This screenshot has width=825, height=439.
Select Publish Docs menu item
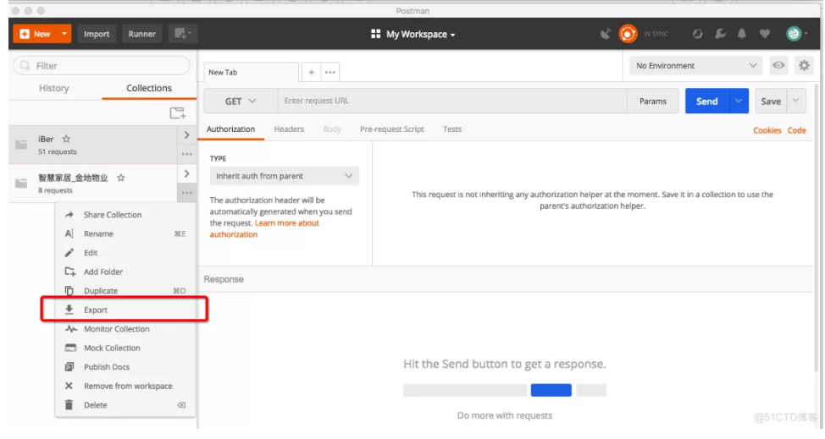point(125,366)
